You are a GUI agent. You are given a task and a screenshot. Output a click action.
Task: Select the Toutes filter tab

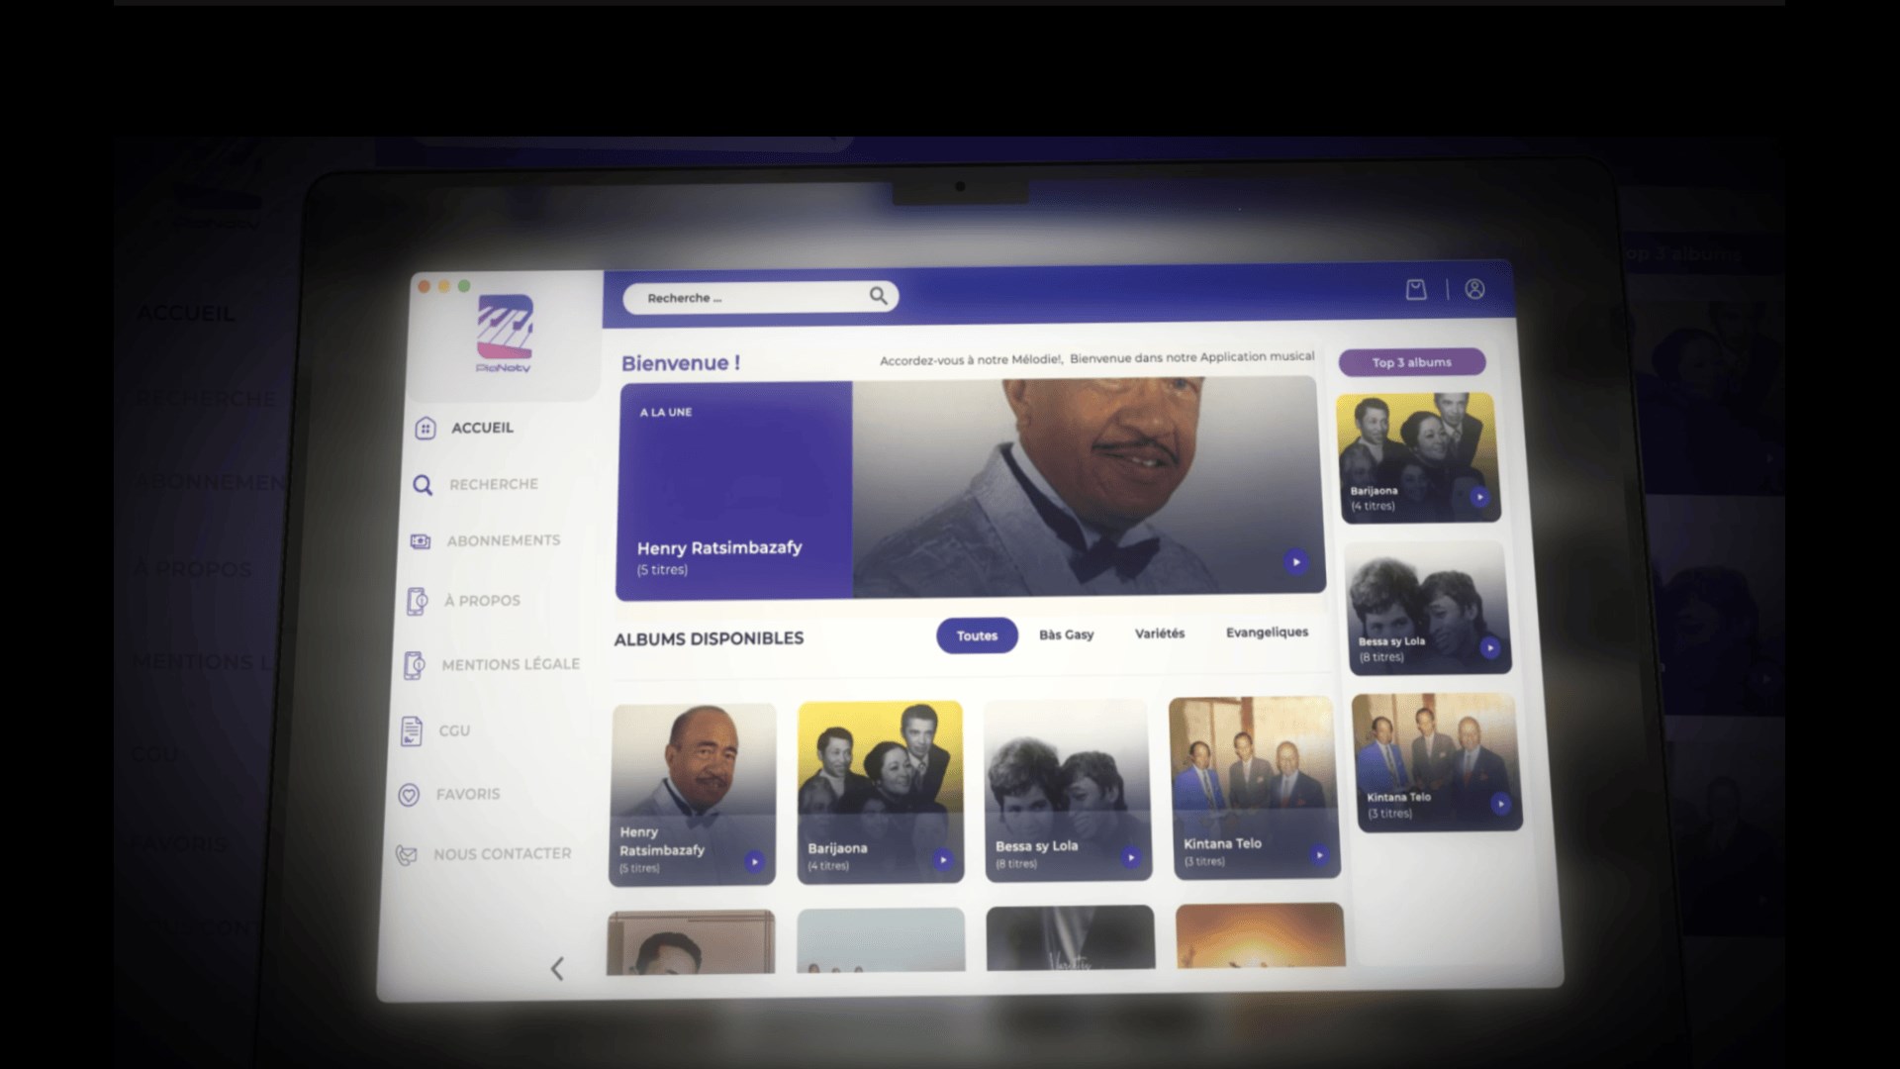coord(977,635)
